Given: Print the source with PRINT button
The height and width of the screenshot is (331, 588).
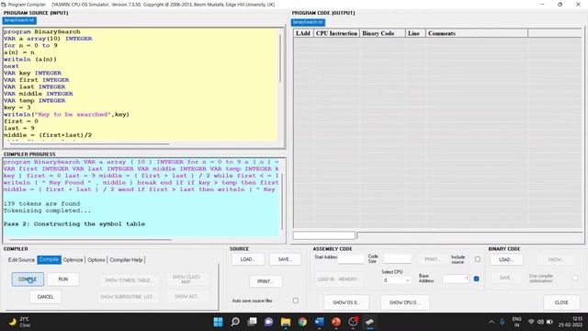Looking at the screenshot, I should [x=266, y=281].
